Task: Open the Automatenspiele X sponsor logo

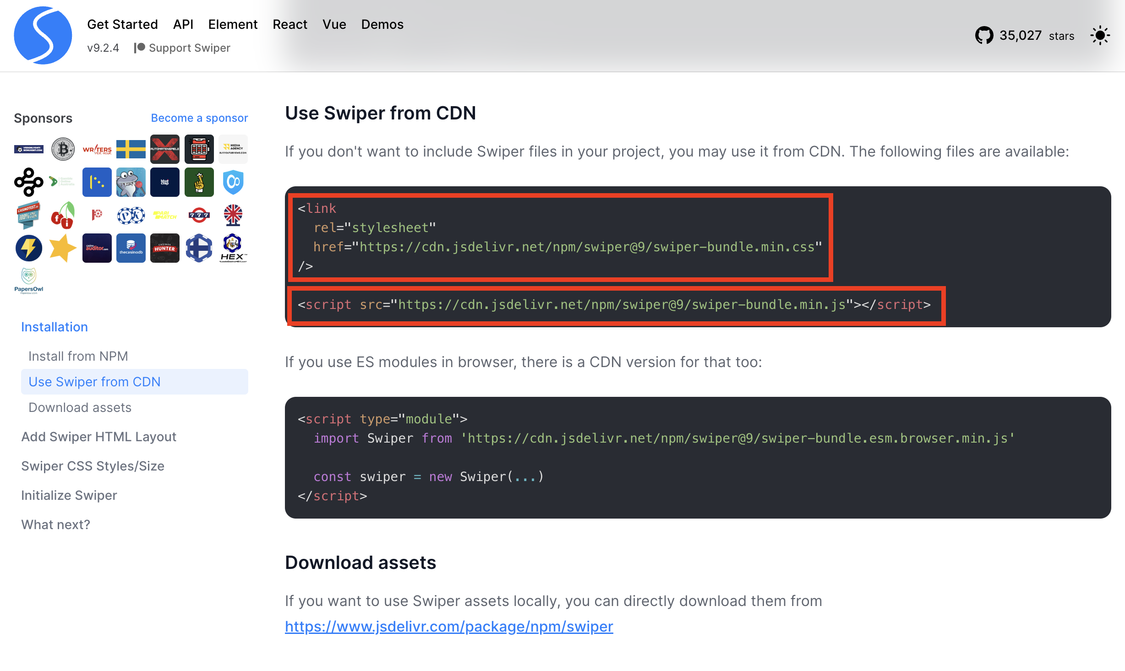Action: point(165,149)
